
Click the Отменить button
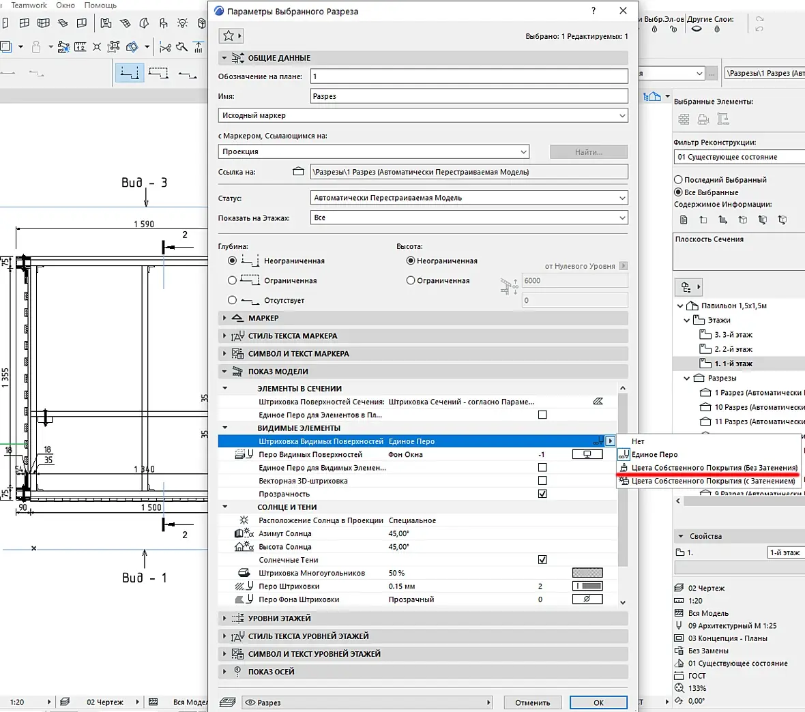coord(532,702)
